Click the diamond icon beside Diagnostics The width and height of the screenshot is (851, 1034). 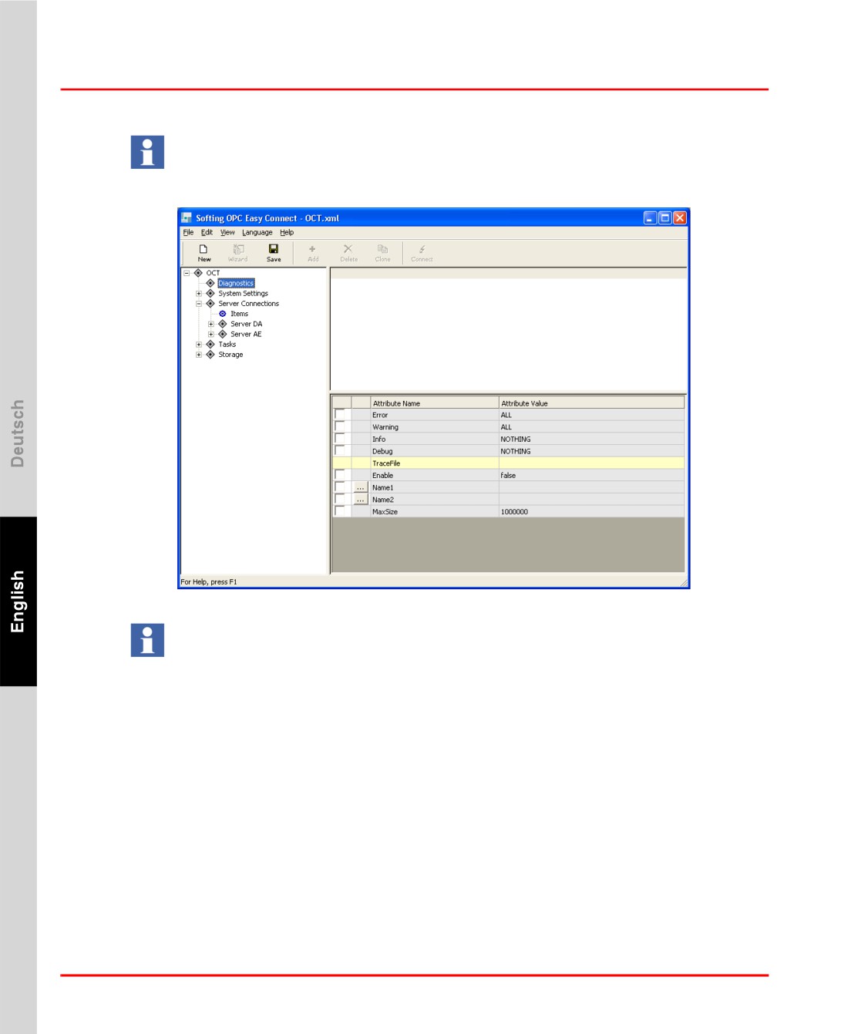tap(210, 283)
